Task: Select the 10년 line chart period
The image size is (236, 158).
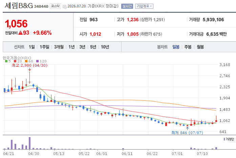Action: [x=105, y=47]
